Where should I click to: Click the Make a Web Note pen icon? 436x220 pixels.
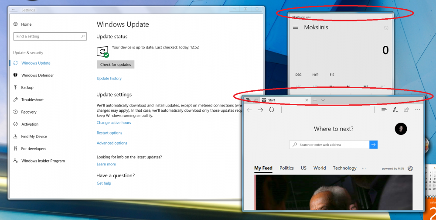coord(395,110)
